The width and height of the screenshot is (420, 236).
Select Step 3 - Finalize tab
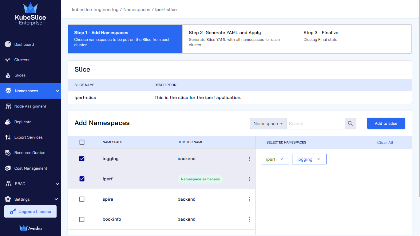(x=354, y=39)
